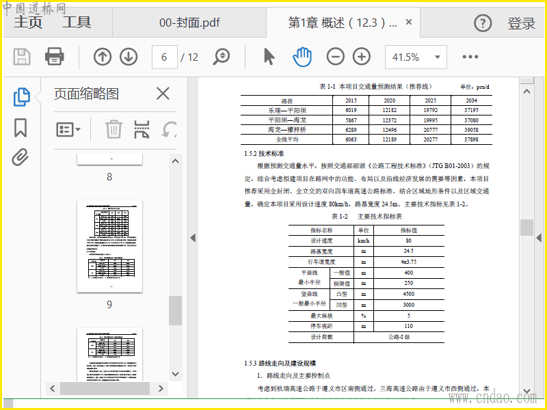Click the 路基宽度 table row label
The width and height of the screenshot is (547, 410).
[x=321, y=251]
